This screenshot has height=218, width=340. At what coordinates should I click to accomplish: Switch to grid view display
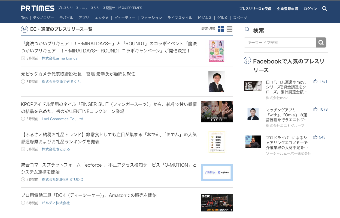[x=221, y=29]
